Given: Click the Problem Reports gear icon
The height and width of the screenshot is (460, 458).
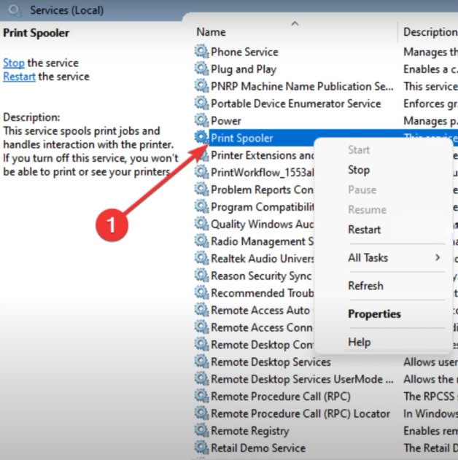Looking at the screenshot, I should 201,190.
